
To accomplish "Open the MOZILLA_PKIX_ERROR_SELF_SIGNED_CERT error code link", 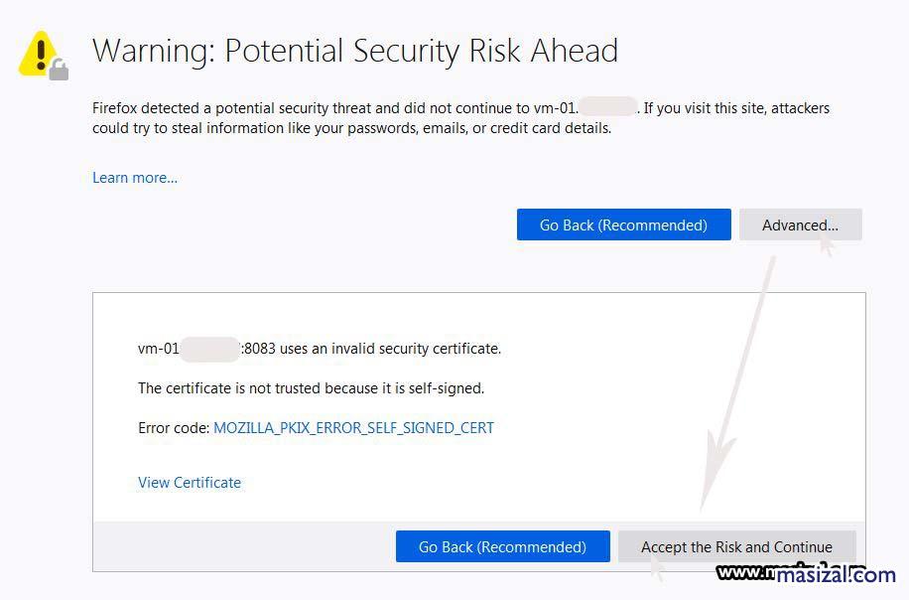I will (353, 428).
